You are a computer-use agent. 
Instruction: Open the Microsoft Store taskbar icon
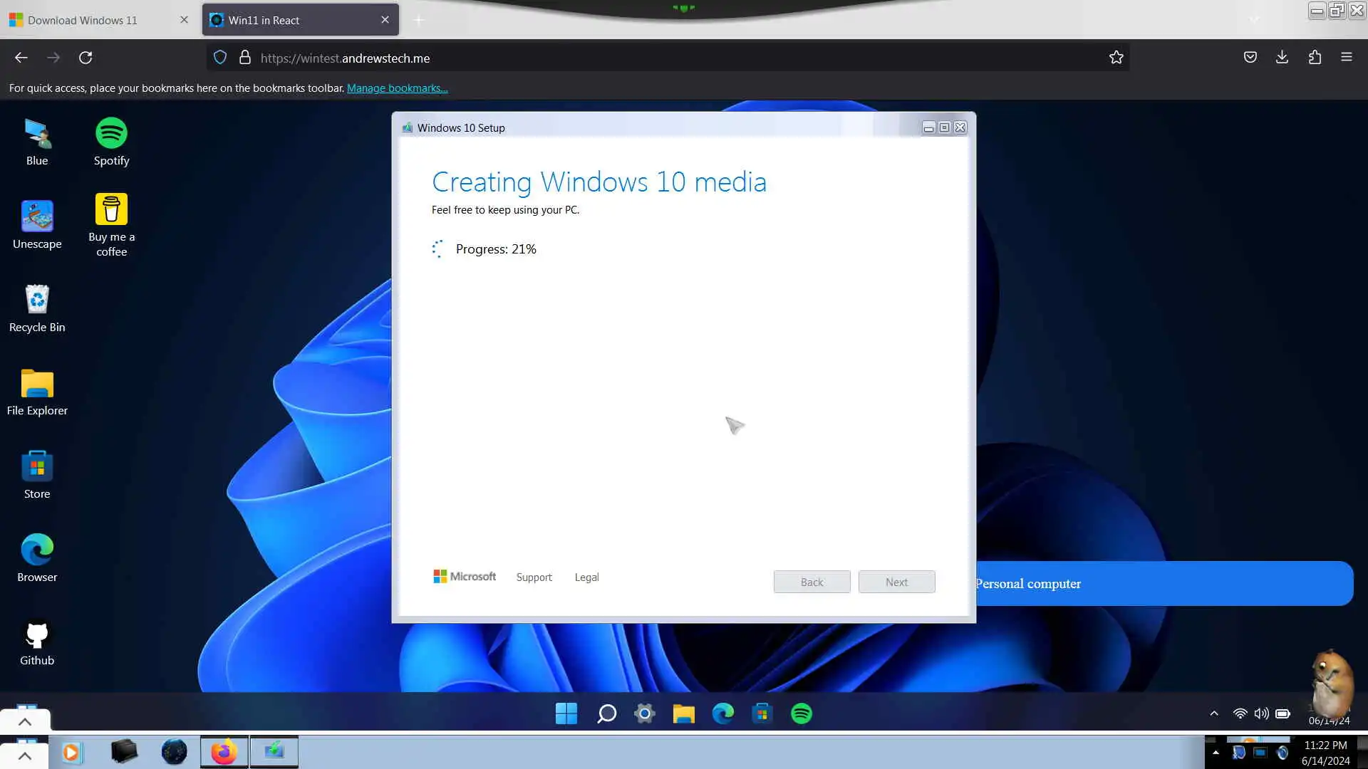pos(762,713)
